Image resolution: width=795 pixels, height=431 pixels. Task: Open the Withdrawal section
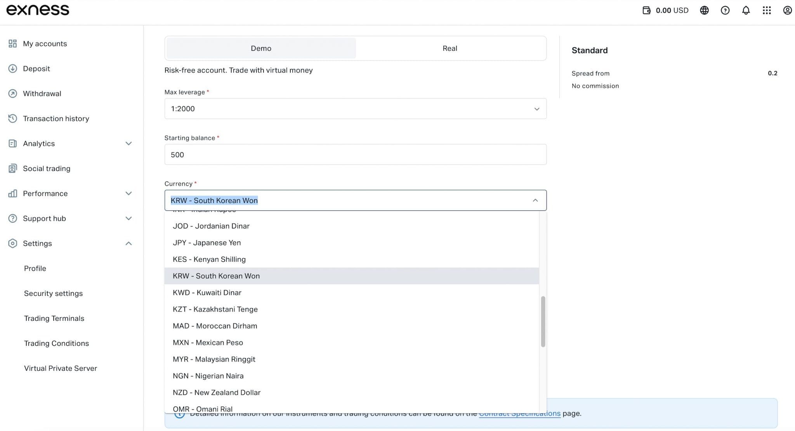(x=42, y=94)
